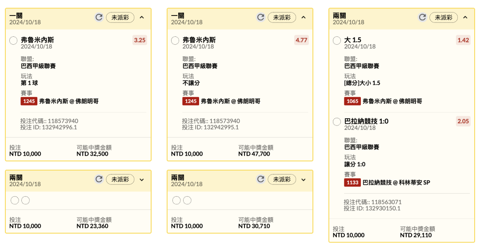Click the 1245 badge in the 第1球 bet
The image size is (480, 250).
point(29,101)
